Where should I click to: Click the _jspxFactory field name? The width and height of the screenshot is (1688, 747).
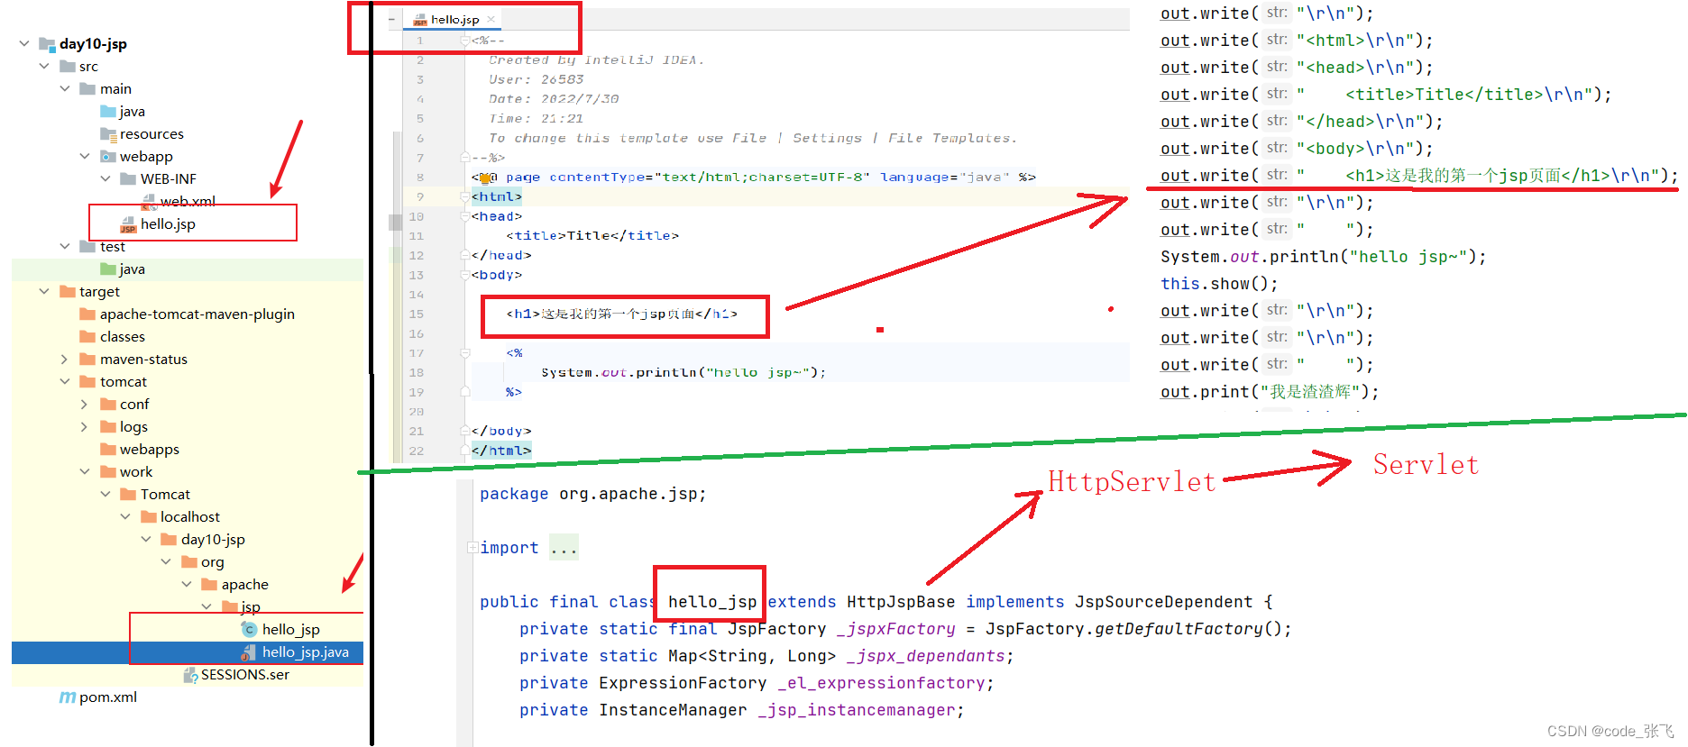coord(895,629)
